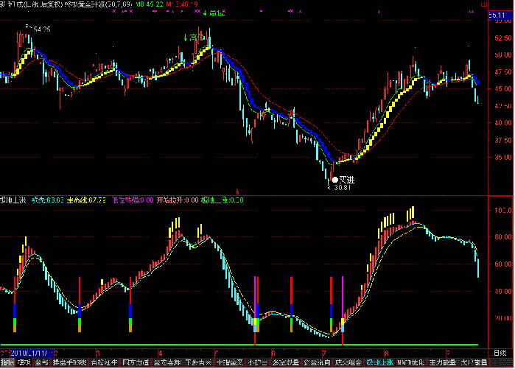Open the 日线 period selector
This screenshot has width=515, height=369.
click(x=501, y=354)
